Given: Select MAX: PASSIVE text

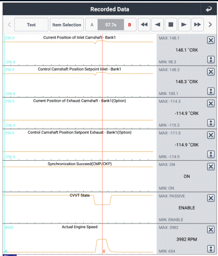Looking at the screenshot, I should [x=172, y=196].
